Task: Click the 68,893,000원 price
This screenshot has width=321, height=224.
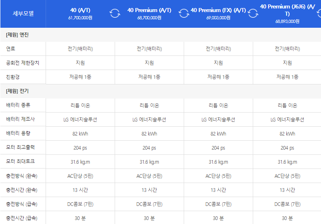Action: click(287, 21)
